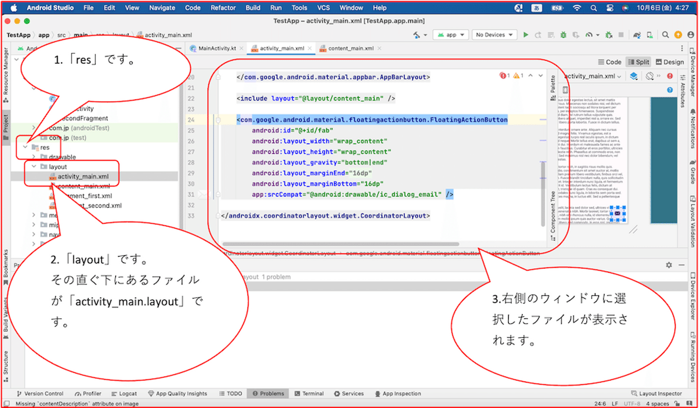
Task: Select the Split view mode
Action: [x=638, y=62]
